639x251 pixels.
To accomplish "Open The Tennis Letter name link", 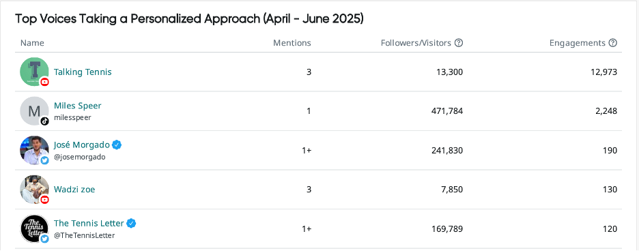I will tap(89, 223).
